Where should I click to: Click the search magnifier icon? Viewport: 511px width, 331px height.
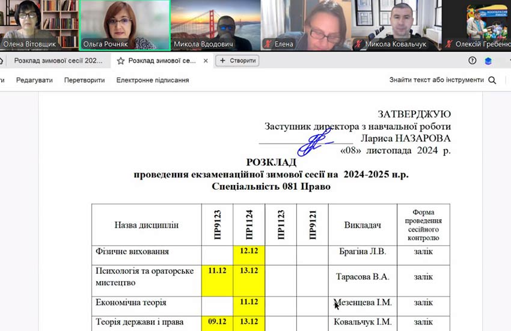pos(492,80)
